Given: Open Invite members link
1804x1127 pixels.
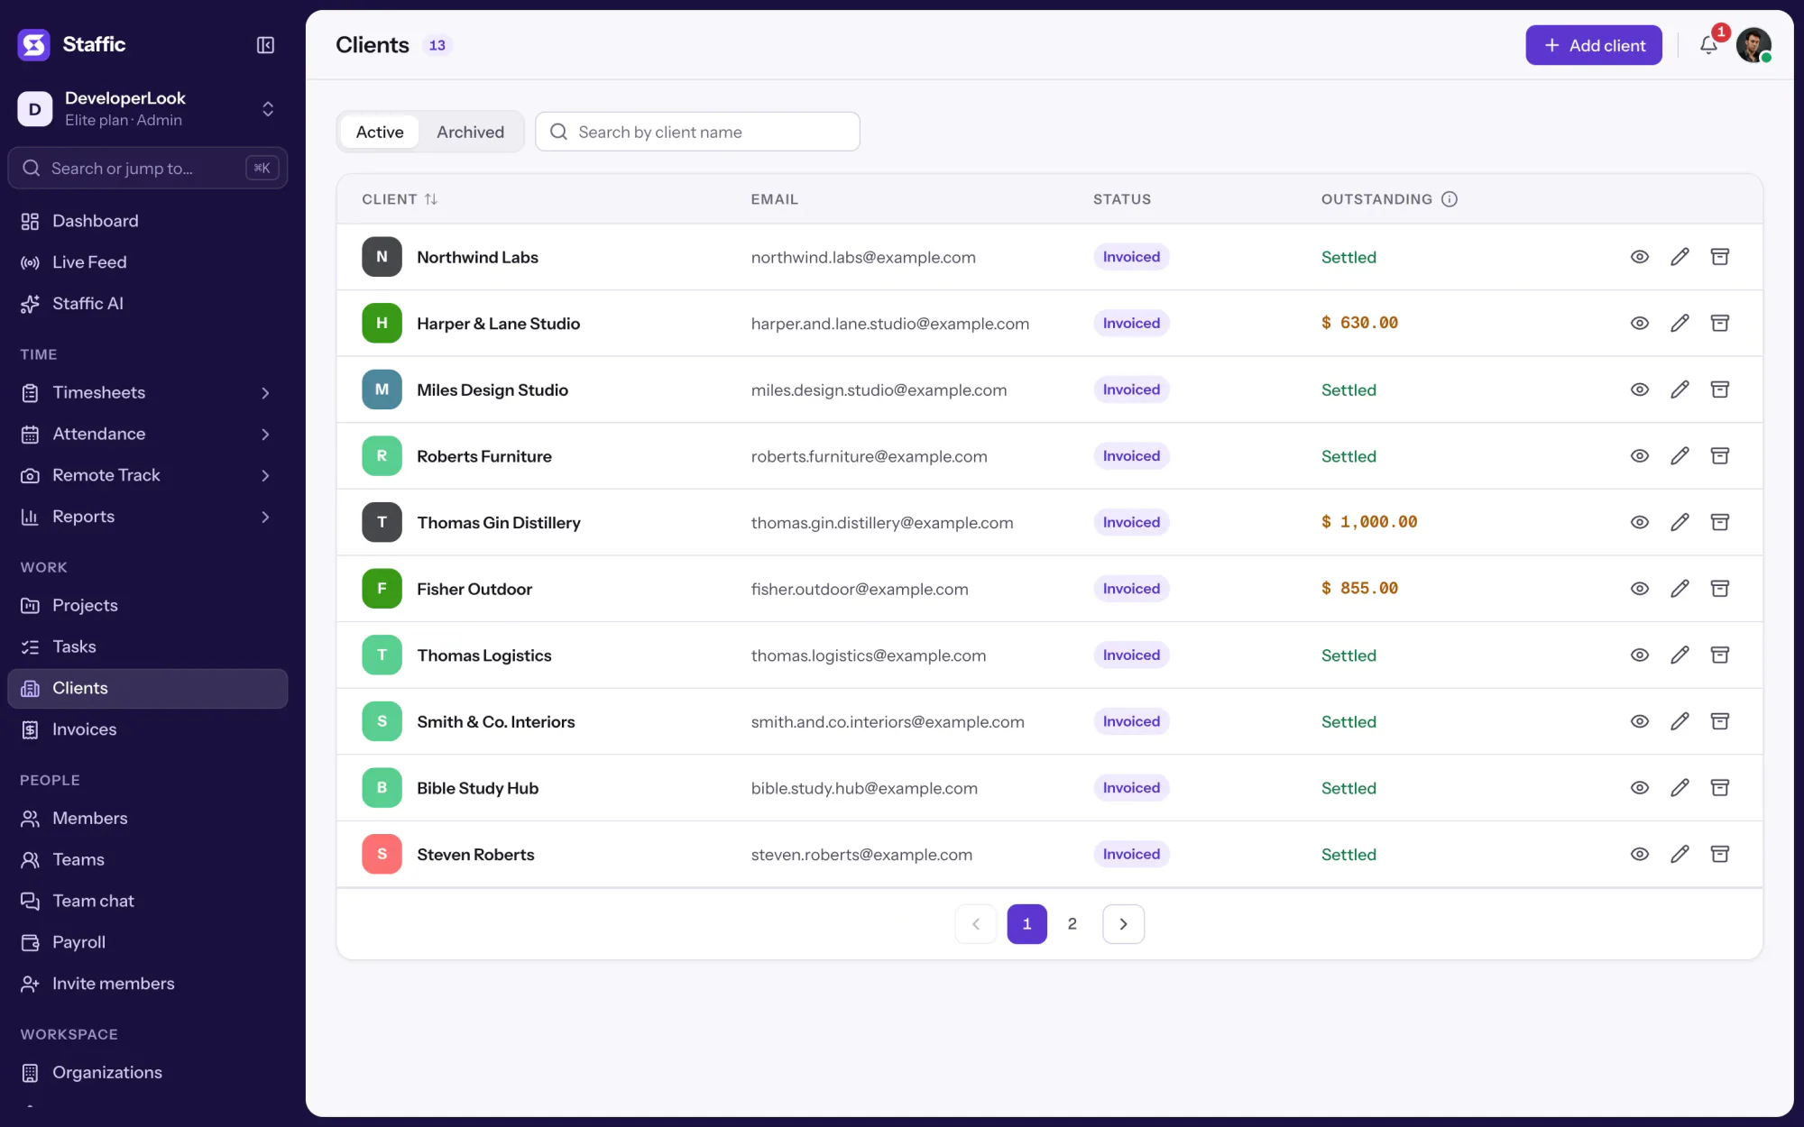Looking at the screenshot, I should point(147,984).
